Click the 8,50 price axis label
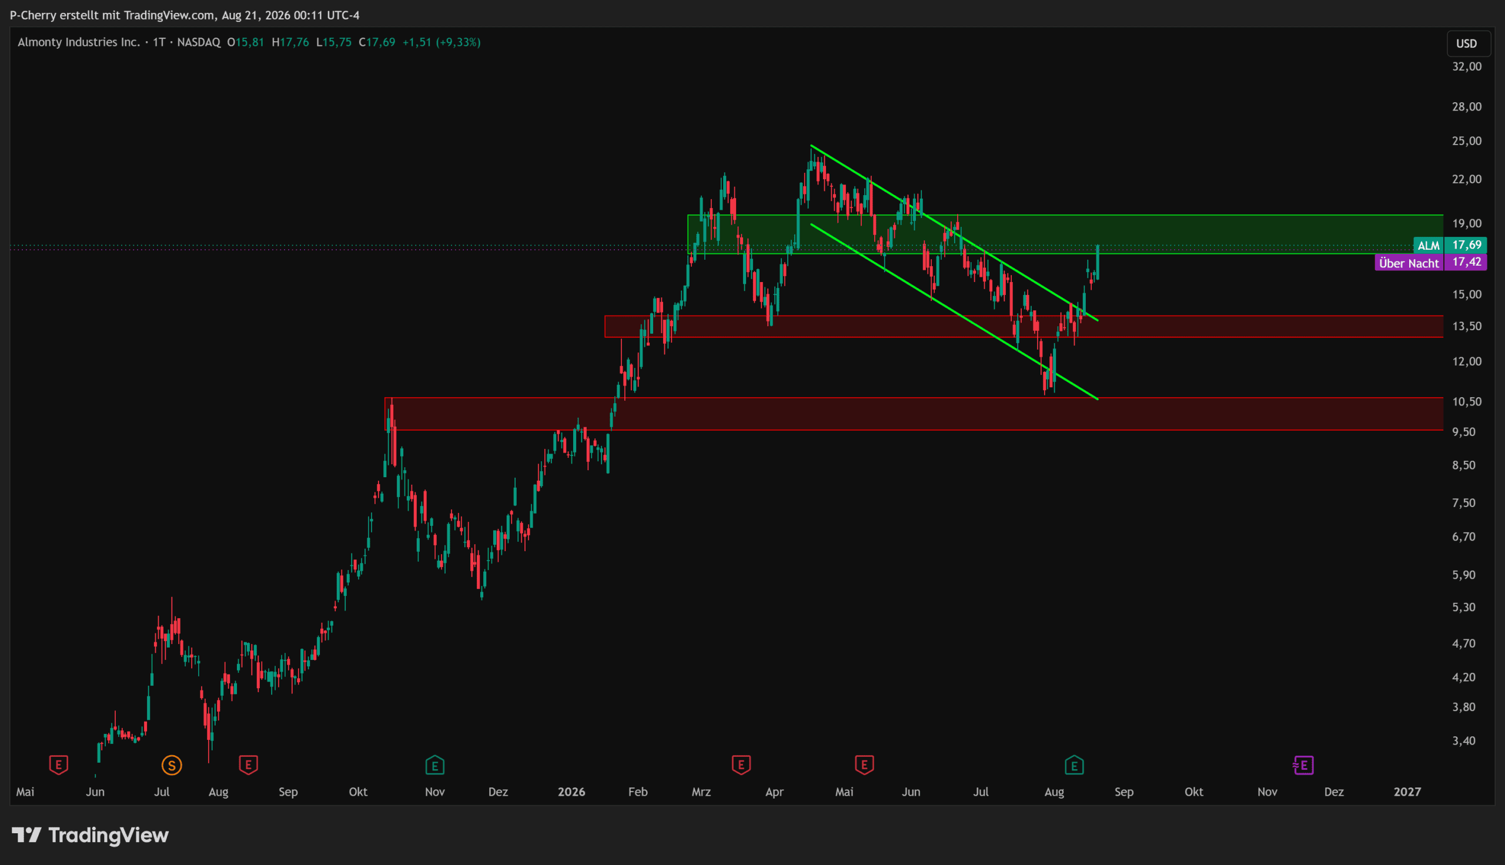This screenshot has height=865, width=1505. 1464,465
